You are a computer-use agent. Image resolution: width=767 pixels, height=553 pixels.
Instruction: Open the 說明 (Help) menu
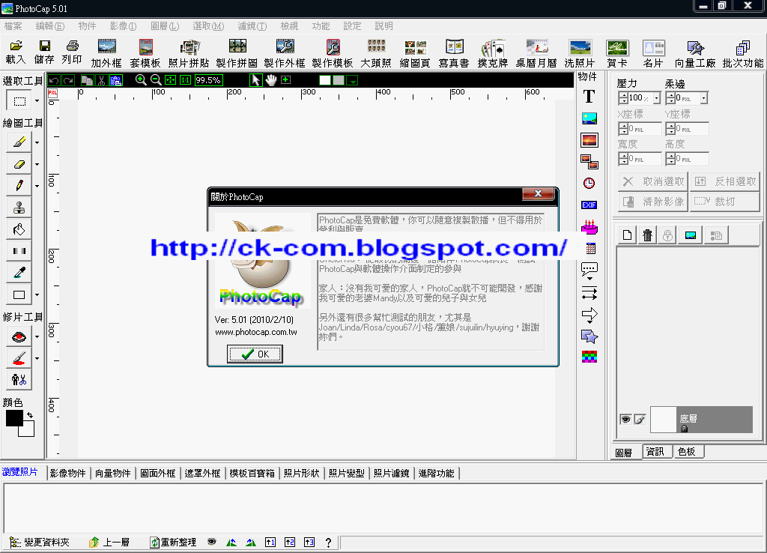(384, 26)
